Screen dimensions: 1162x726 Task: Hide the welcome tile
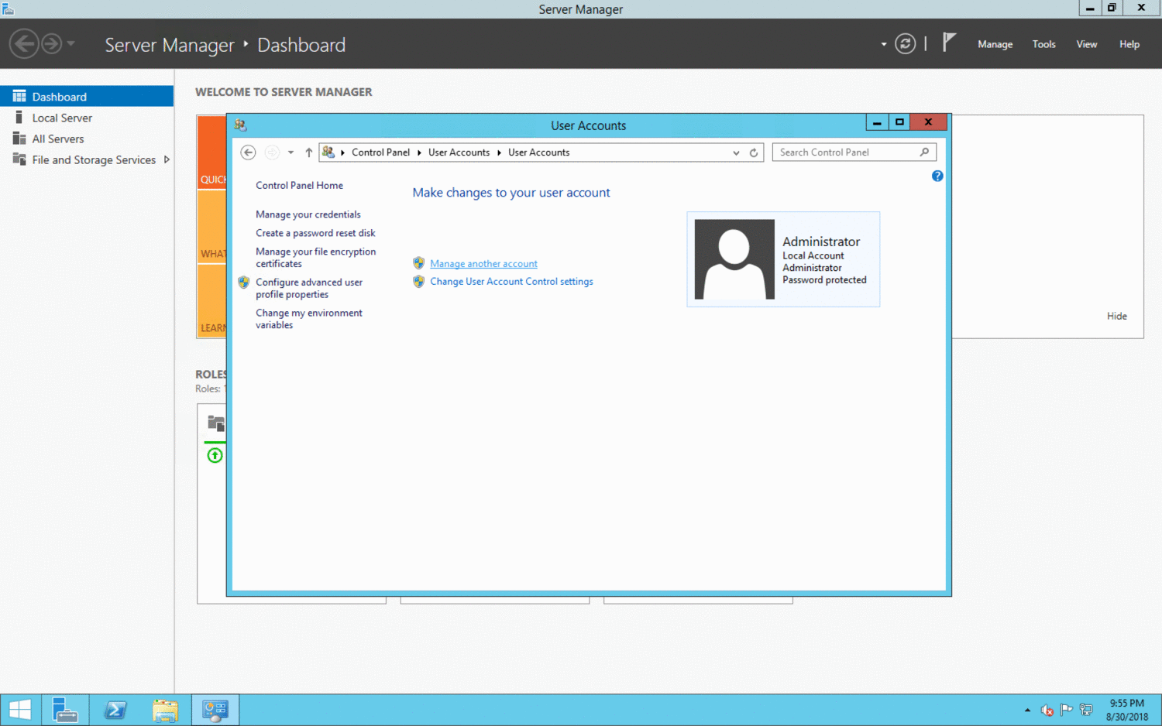[1116, 316]
